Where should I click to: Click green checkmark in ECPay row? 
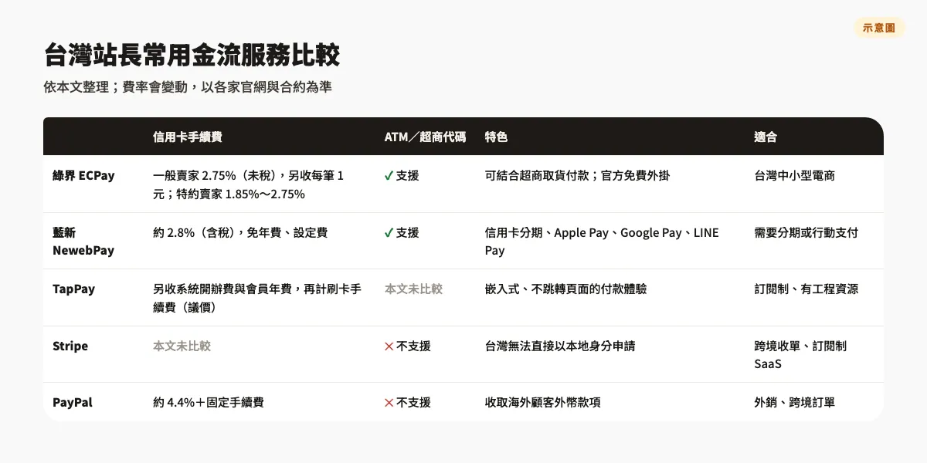click(389, 175)
